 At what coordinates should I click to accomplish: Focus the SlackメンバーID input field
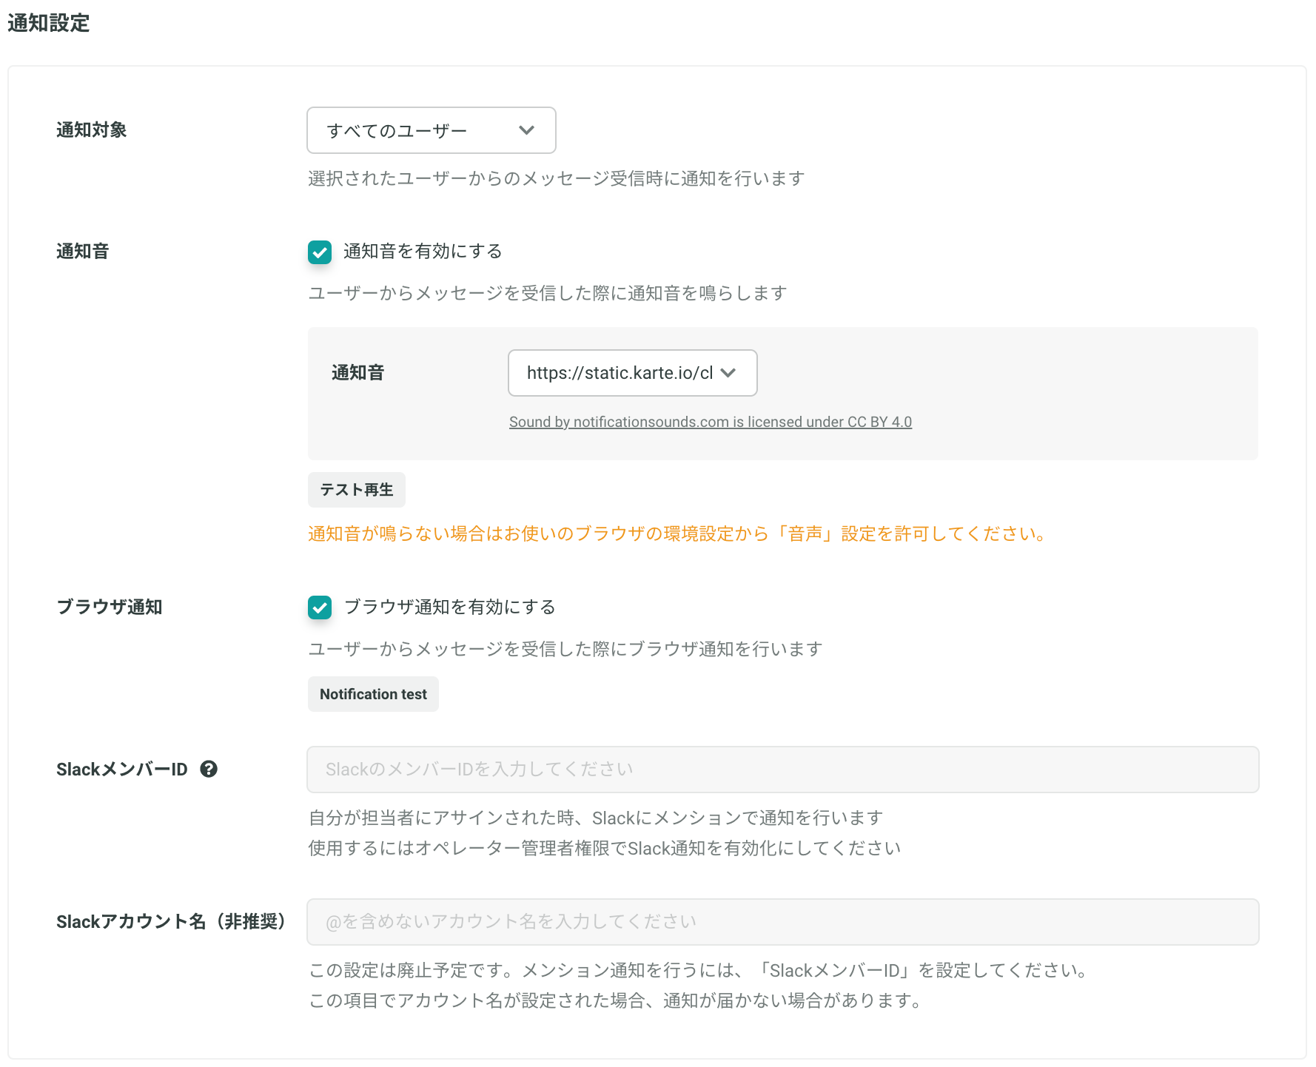(783, 770)
